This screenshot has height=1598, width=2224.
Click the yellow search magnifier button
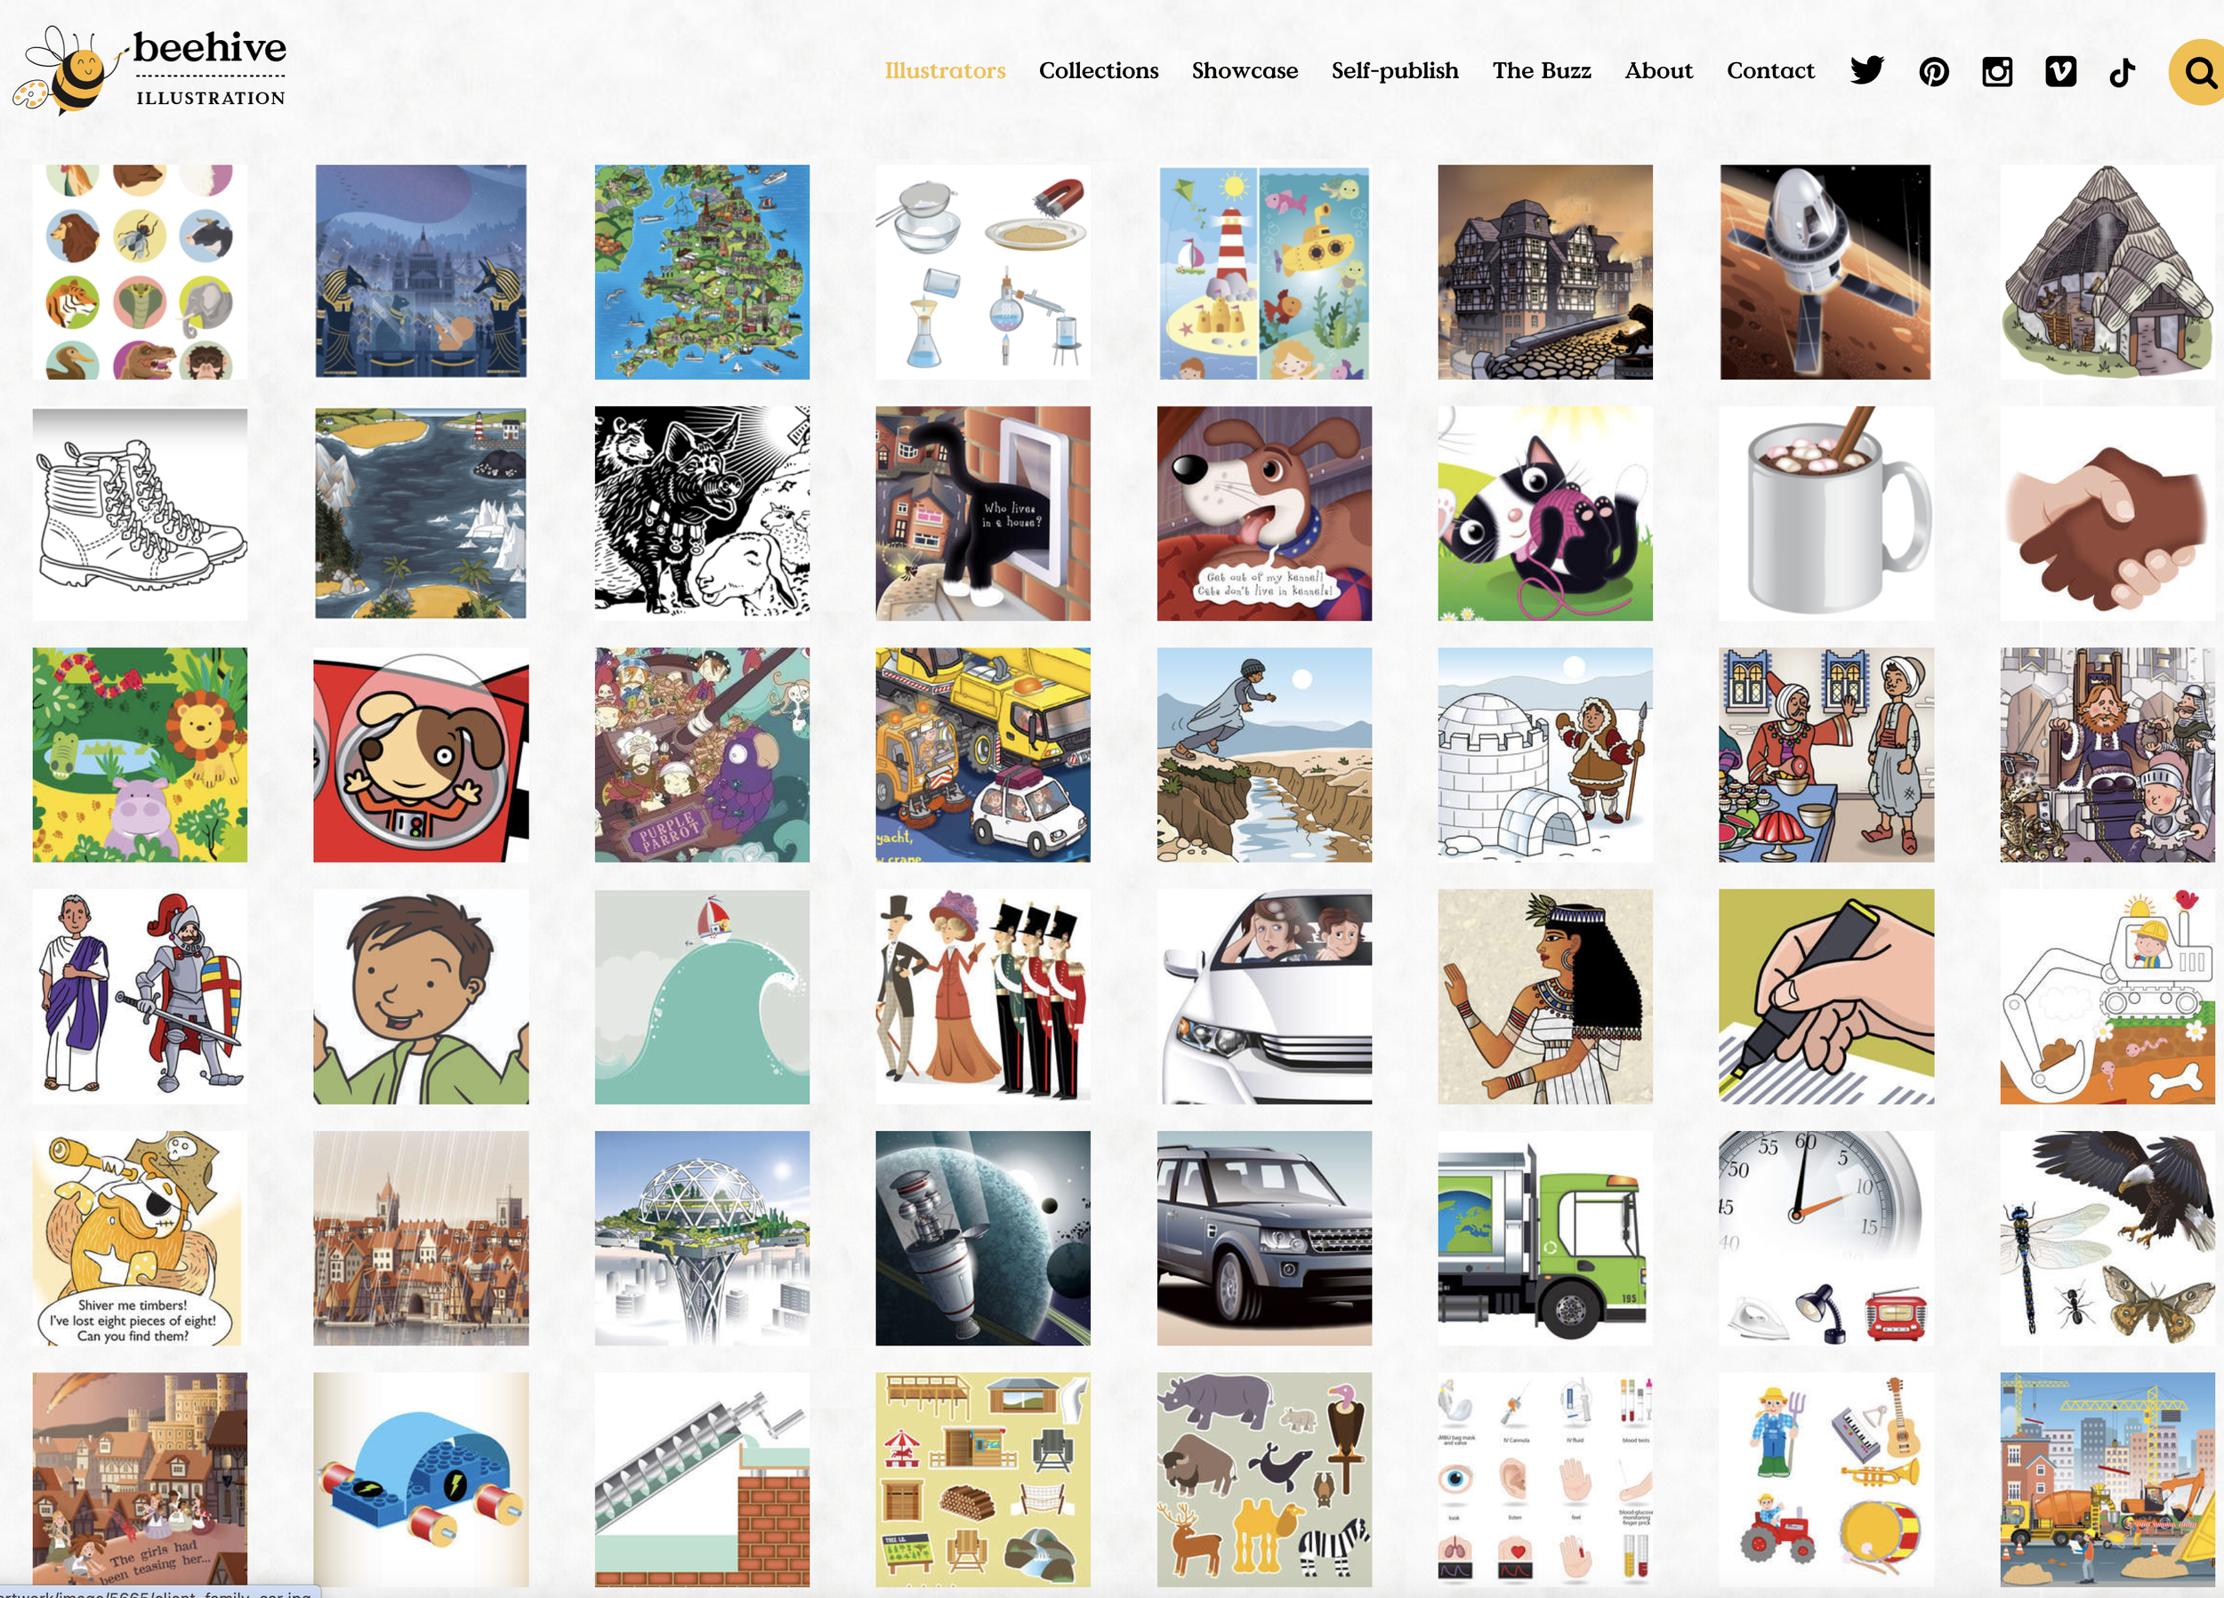(2196, 71)
